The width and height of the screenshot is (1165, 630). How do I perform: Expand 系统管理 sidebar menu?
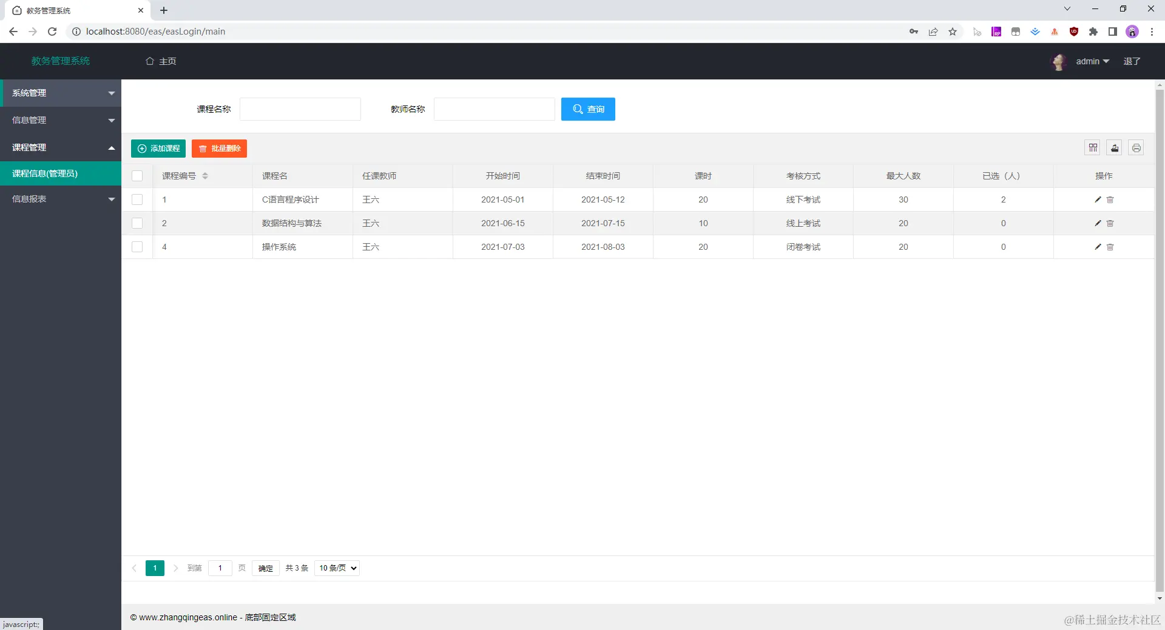(61, 93)
